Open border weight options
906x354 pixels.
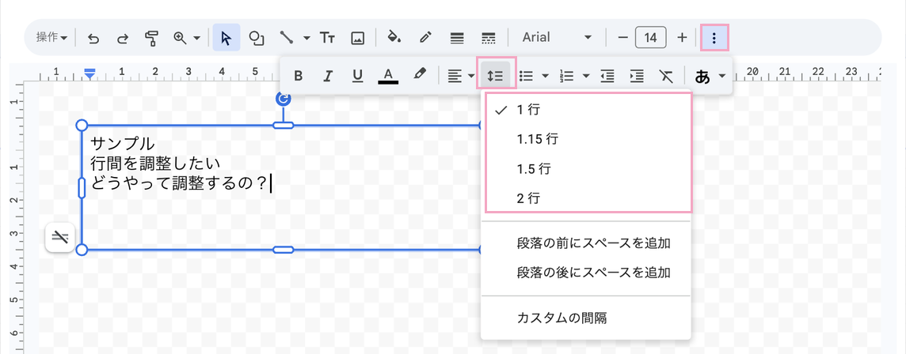click(458, 38)
